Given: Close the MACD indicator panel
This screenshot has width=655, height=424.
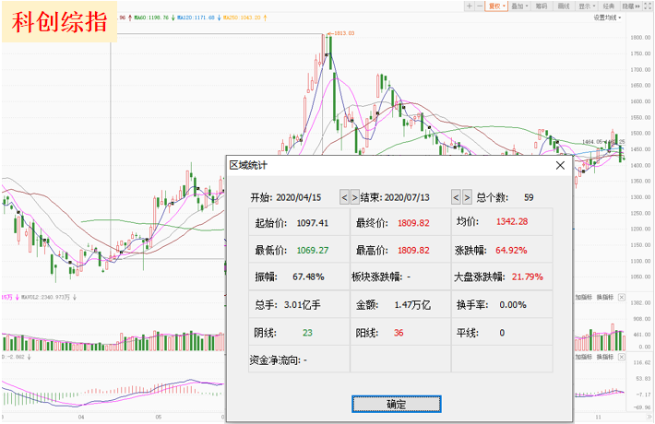Looking at the screenshot, I should (622, 357).
